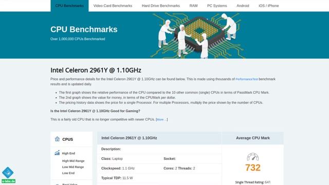This screenshot has width=329, height=185.
Task: Open the Low End CPU list
Action: tap(68, 173)
